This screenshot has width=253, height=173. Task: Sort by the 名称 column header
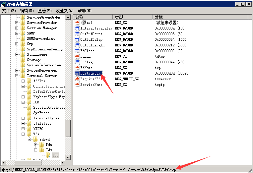point(93,17)
